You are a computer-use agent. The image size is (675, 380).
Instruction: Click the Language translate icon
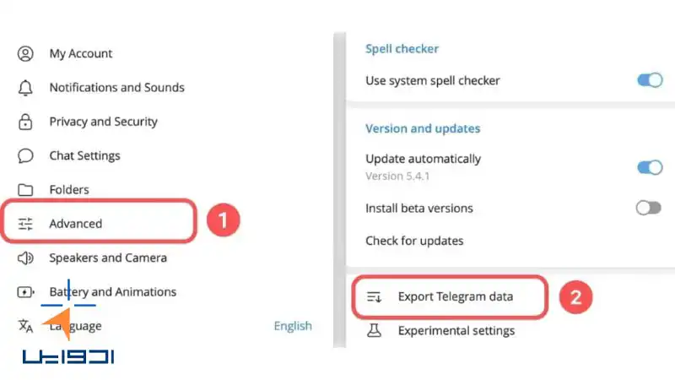click(25, 326)
